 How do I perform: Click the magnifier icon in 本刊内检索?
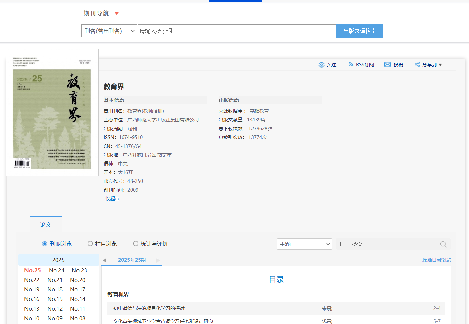(x=443, y=244)
